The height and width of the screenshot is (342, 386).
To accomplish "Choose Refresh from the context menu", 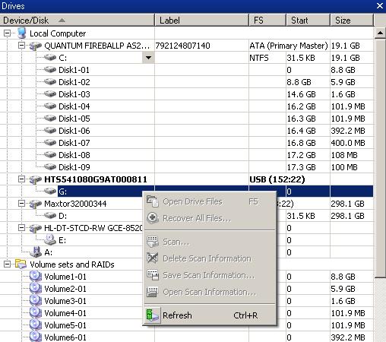I will tap(210, 315).
